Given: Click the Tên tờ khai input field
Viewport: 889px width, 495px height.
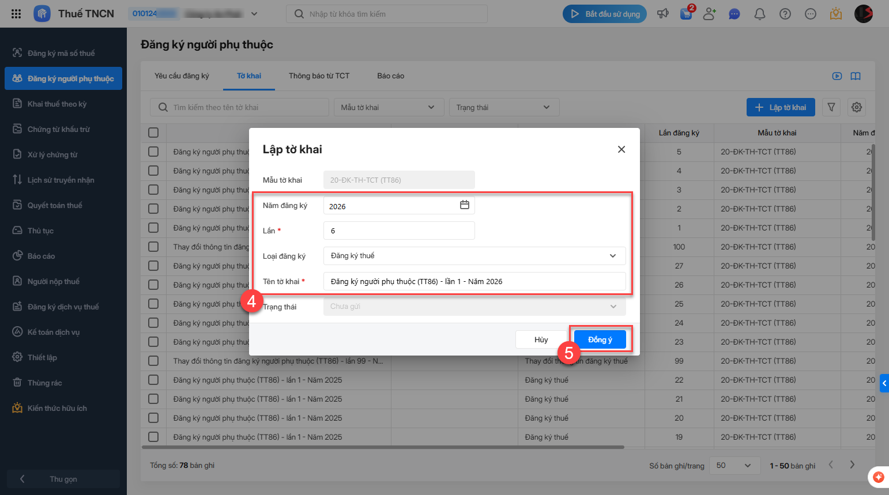Looking at the screenshot, I should (474, 281).
